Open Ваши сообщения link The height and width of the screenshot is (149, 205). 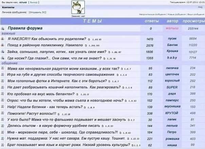tap(195, 15)
